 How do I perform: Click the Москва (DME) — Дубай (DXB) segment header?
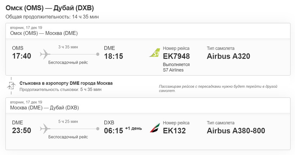pos(44,108)
